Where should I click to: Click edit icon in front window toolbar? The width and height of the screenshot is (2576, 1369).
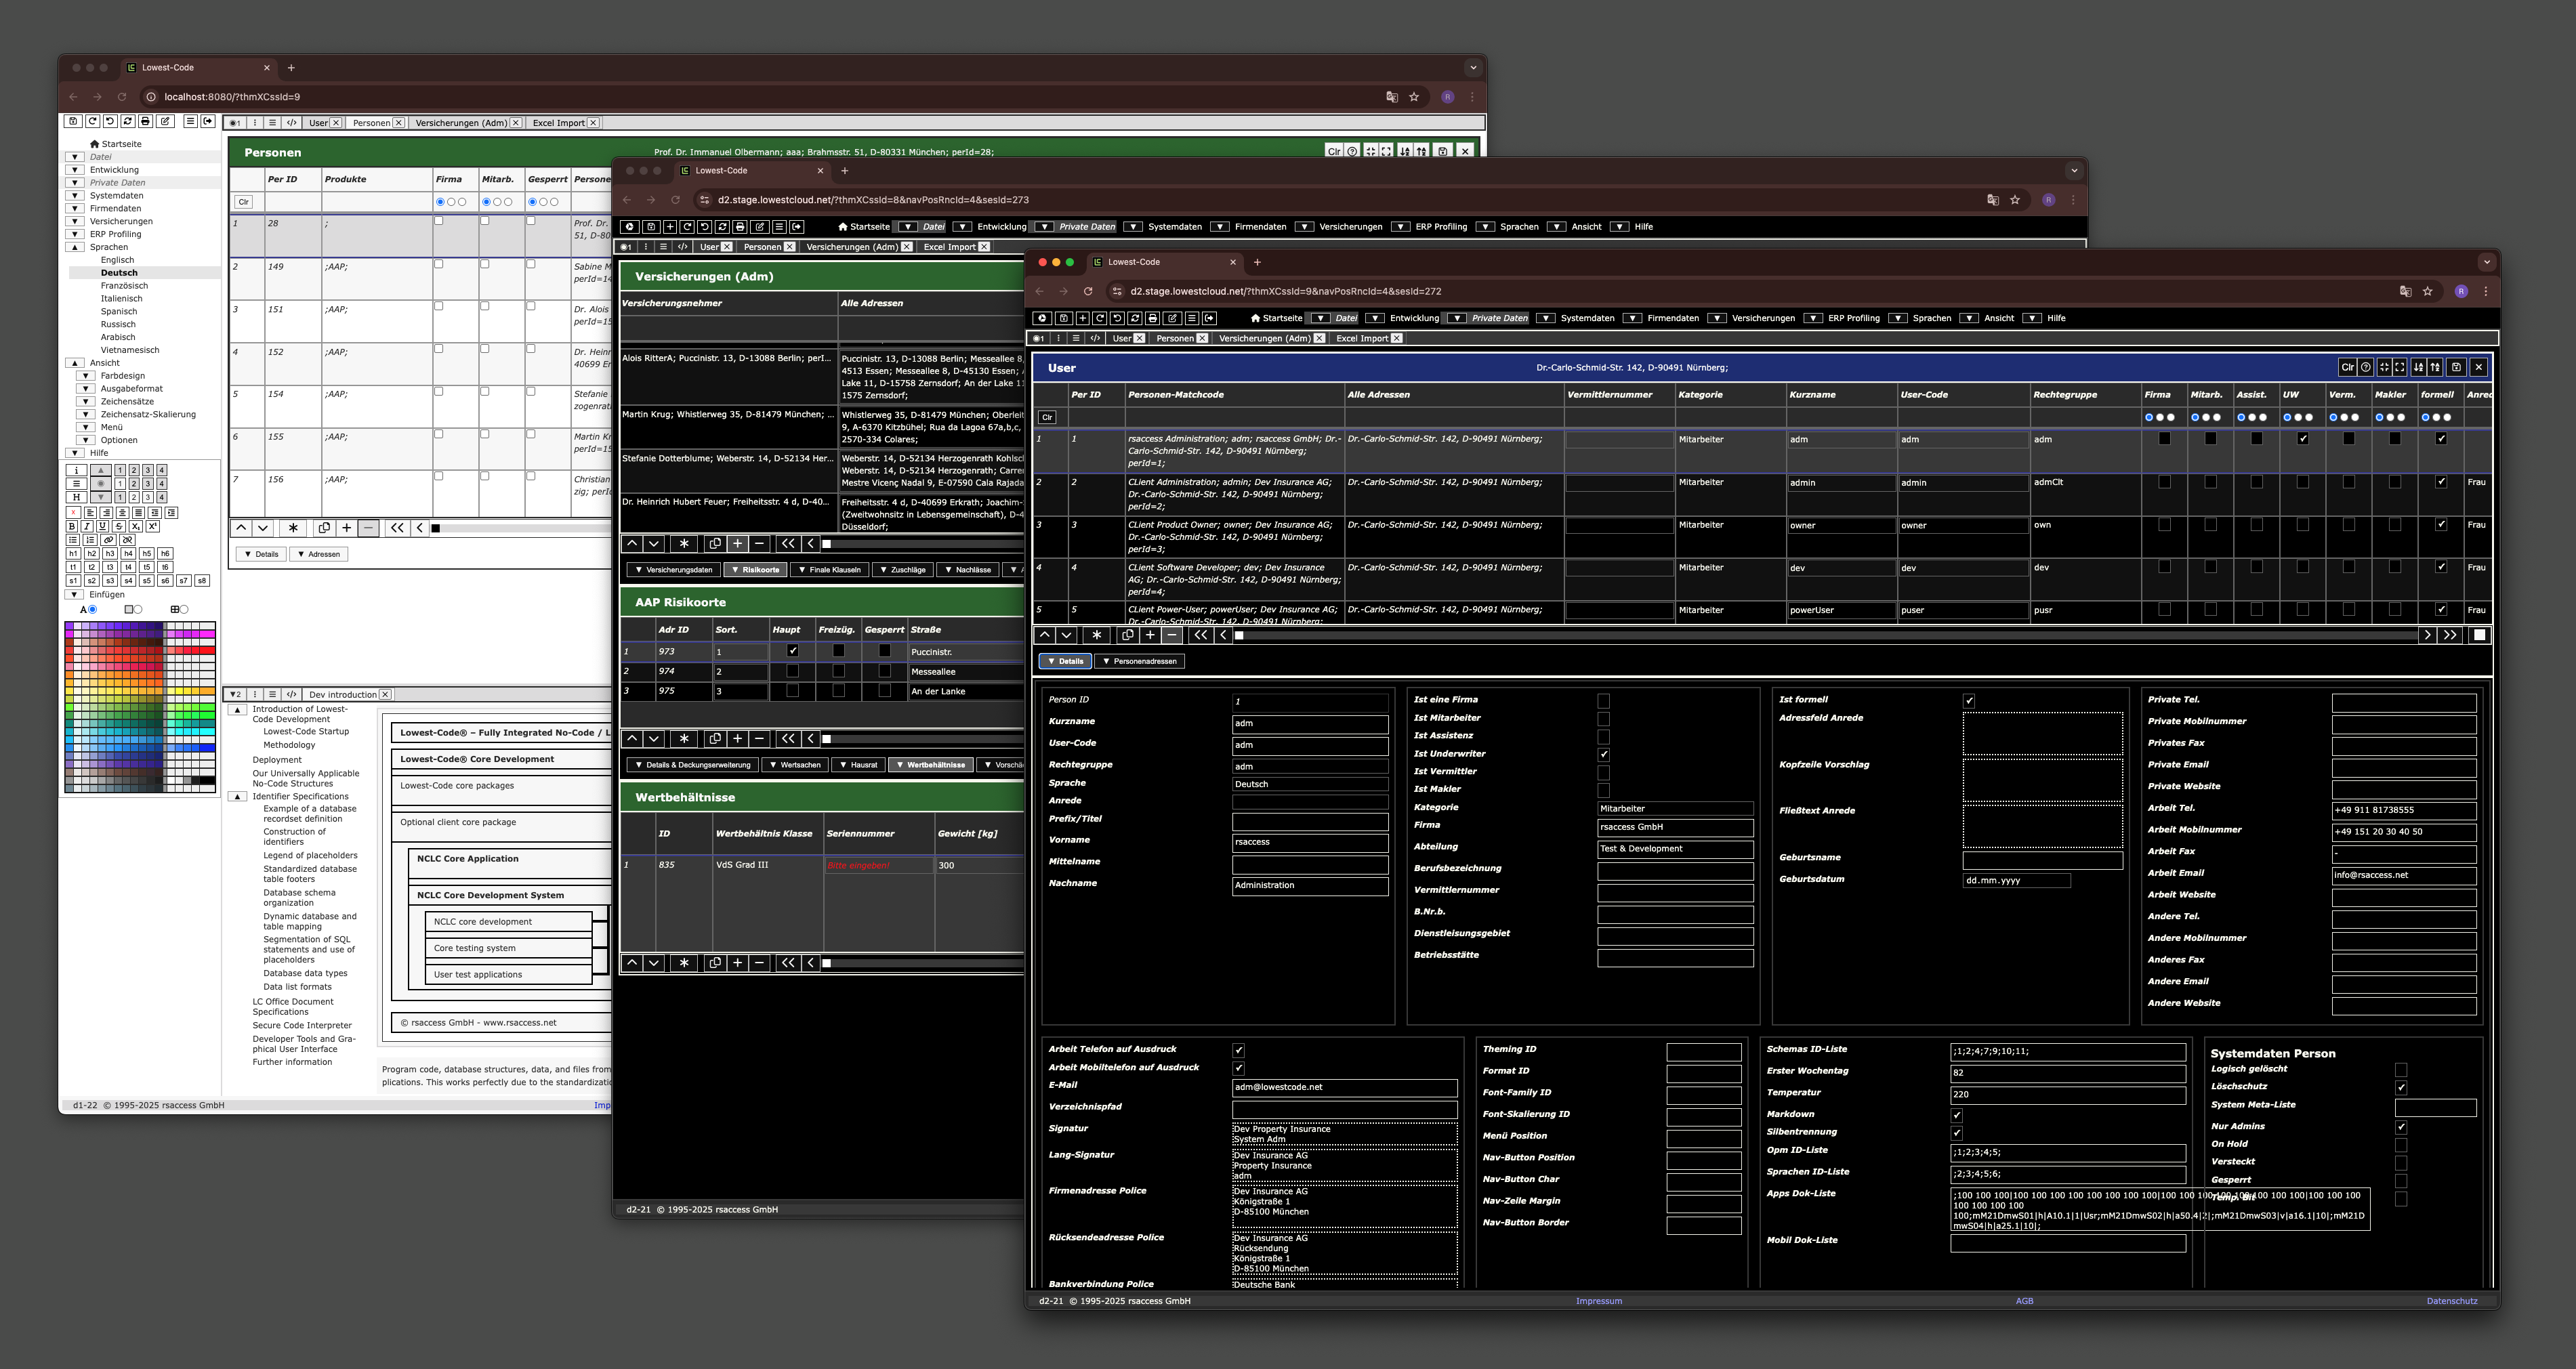(1173, 319)
